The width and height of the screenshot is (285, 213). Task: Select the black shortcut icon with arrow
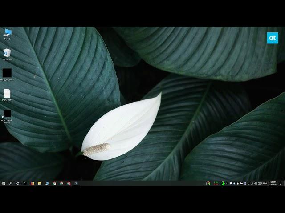tap(7, 116)
